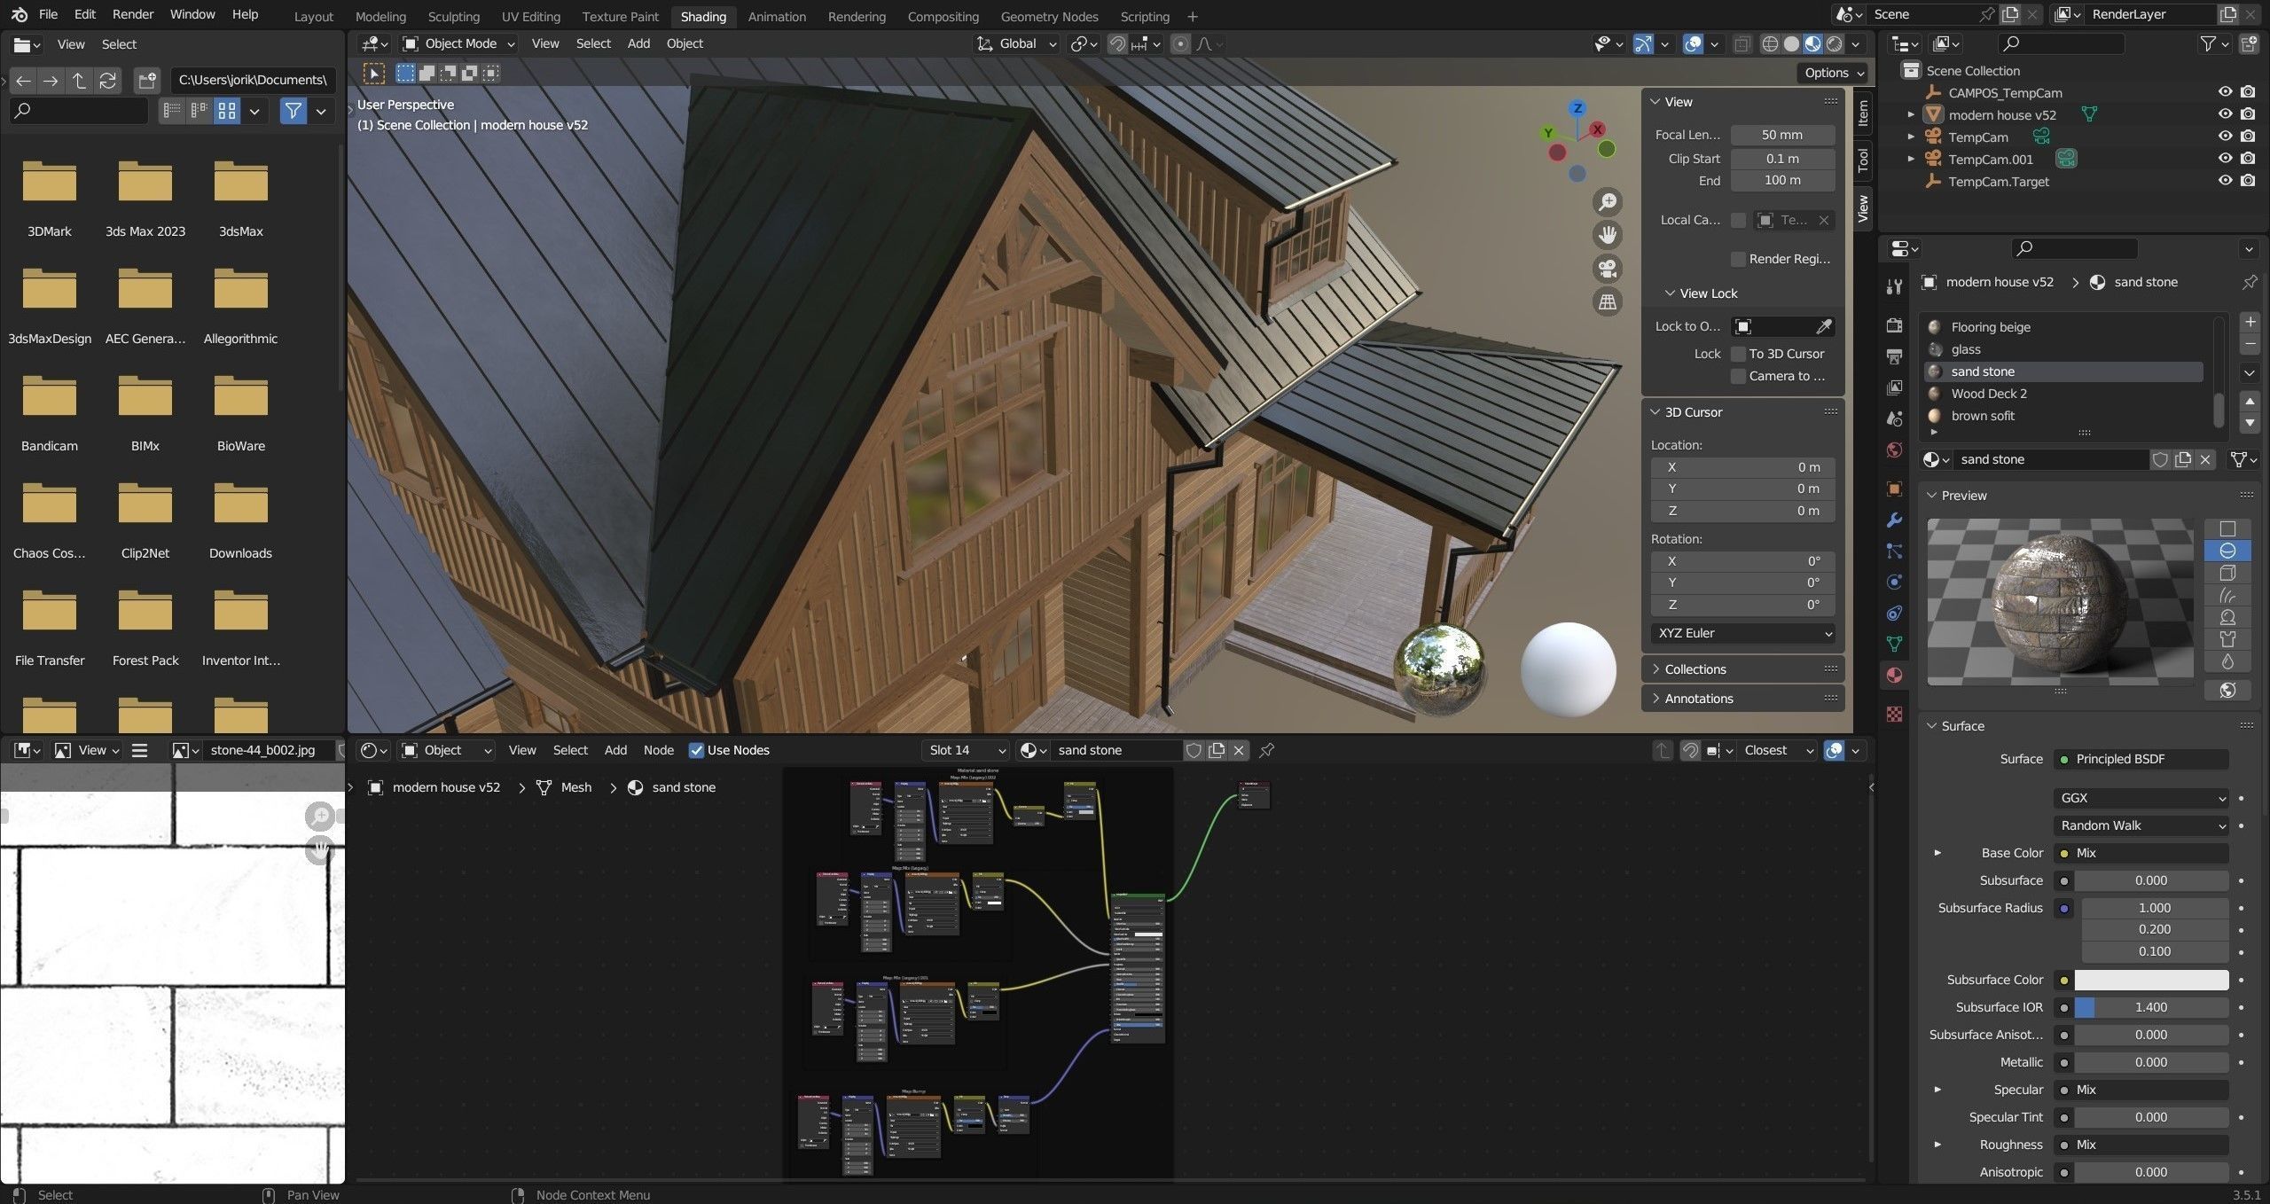The image size is (2270, 1204).
Task: Toggle Lock To 3D Cursor checkbox
Action: pos(1738,354)
